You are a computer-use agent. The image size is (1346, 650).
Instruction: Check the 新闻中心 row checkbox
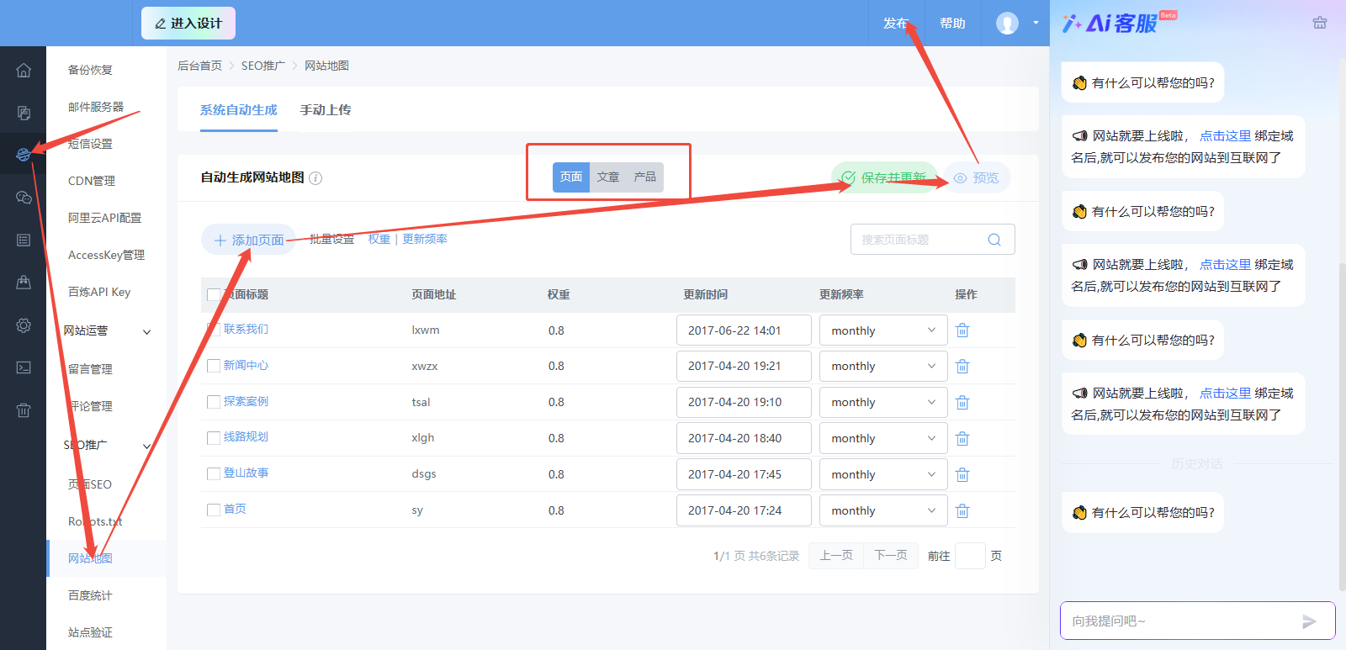[214, 366]
